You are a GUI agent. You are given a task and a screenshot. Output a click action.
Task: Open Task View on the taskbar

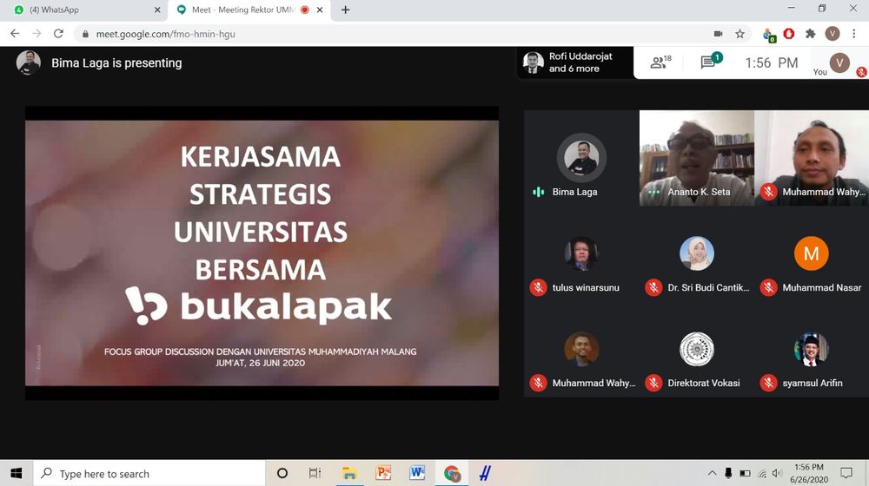tap(315, 473)
